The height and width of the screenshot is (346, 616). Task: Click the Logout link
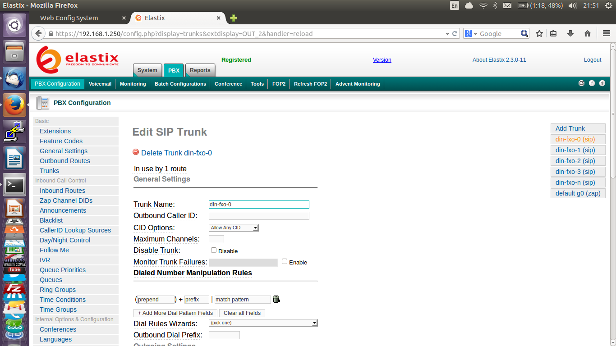(x=593, y=60)
